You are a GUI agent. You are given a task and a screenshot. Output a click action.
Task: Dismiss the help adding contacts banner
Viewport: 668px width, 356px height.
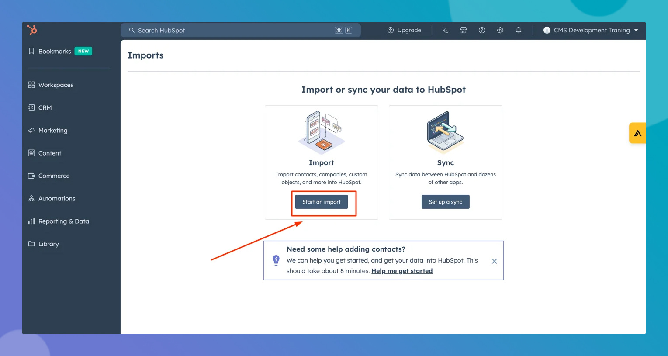pos(494,261)
